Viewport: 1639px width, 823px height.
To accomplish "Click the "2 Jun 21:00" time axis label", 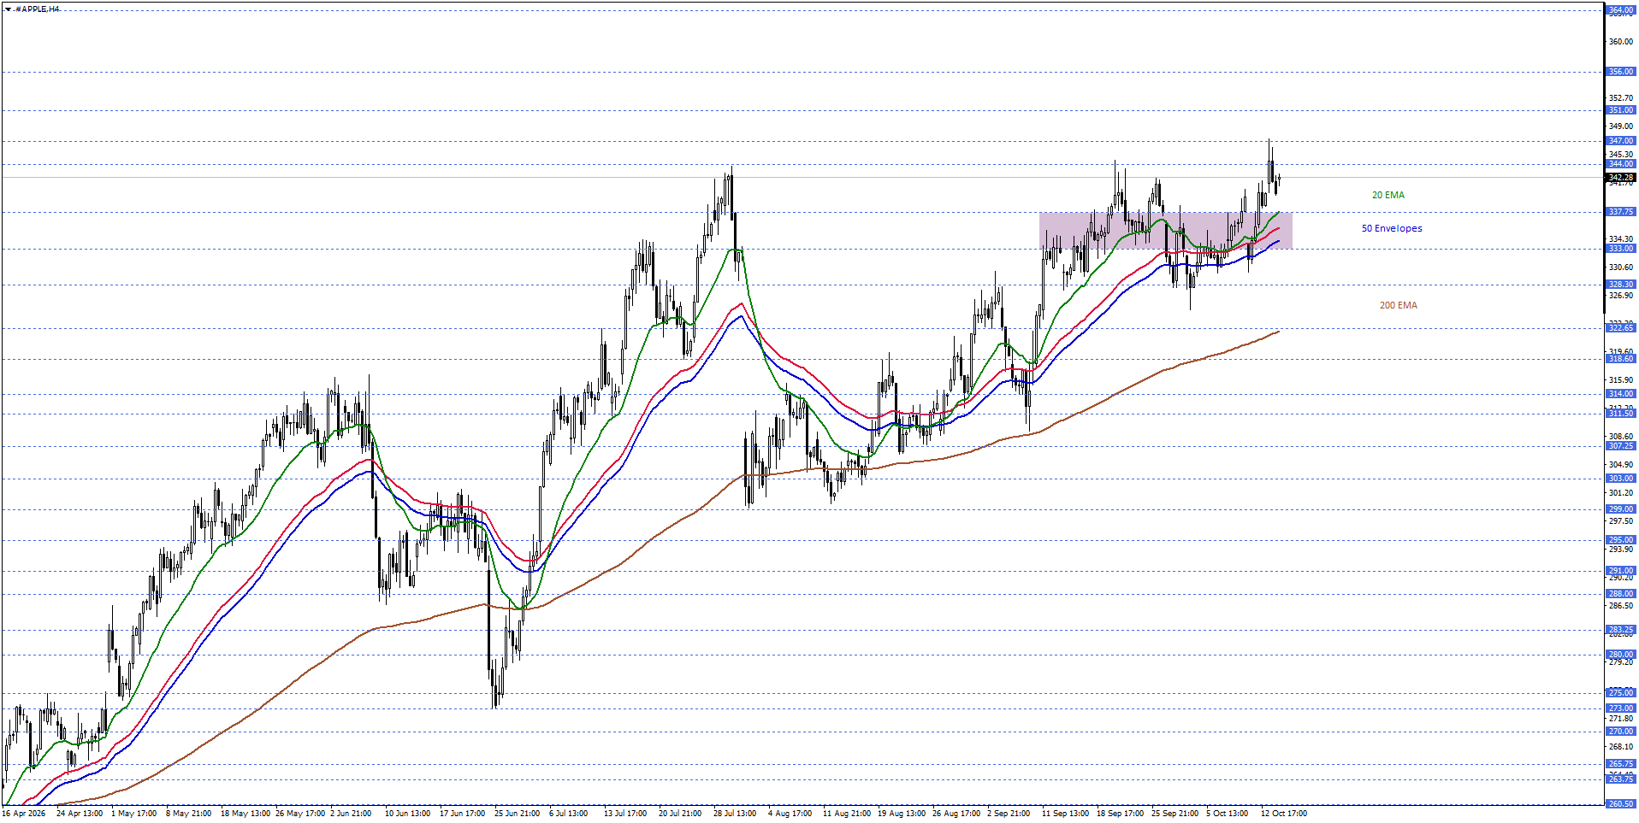I will tap(351, 814).
